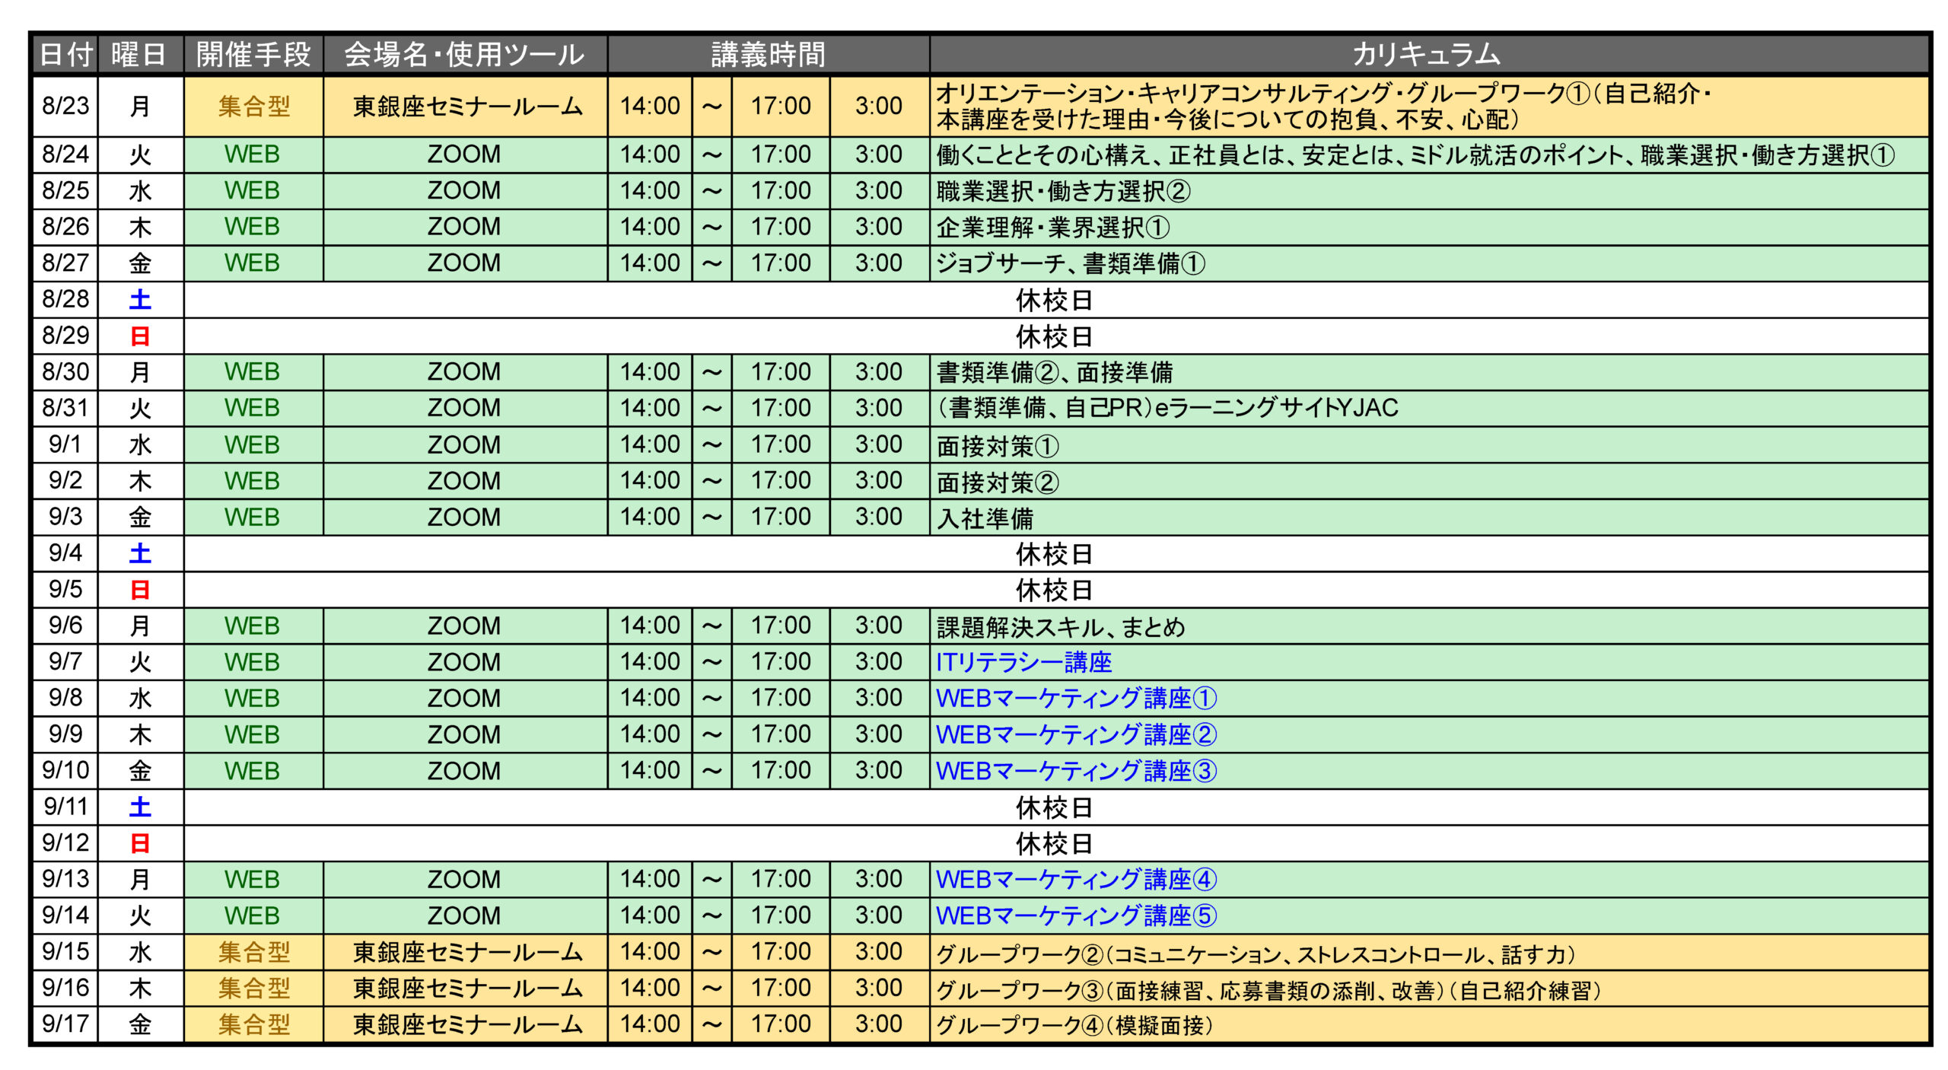Click WEB in the 8/24 row
This screenshot has width=1948, height=1070.
pos(252,154)
